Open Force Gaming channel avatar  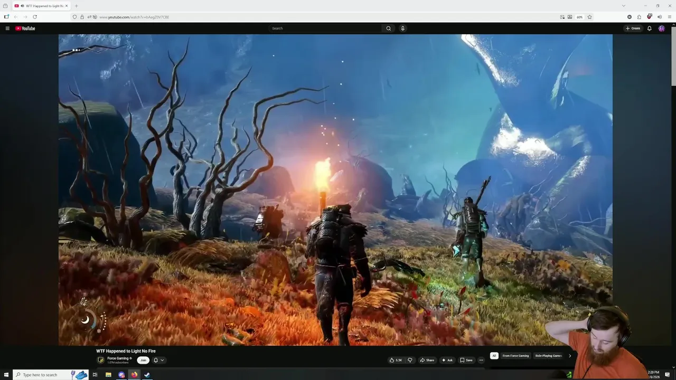101,360
